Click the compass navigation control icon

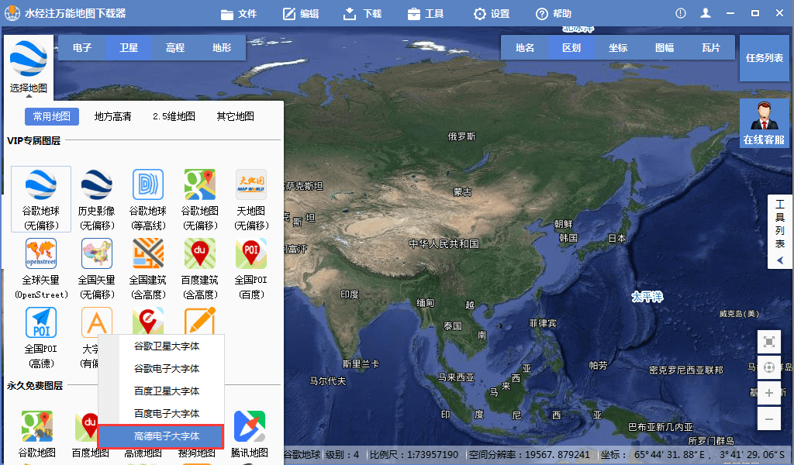point(768,367)
